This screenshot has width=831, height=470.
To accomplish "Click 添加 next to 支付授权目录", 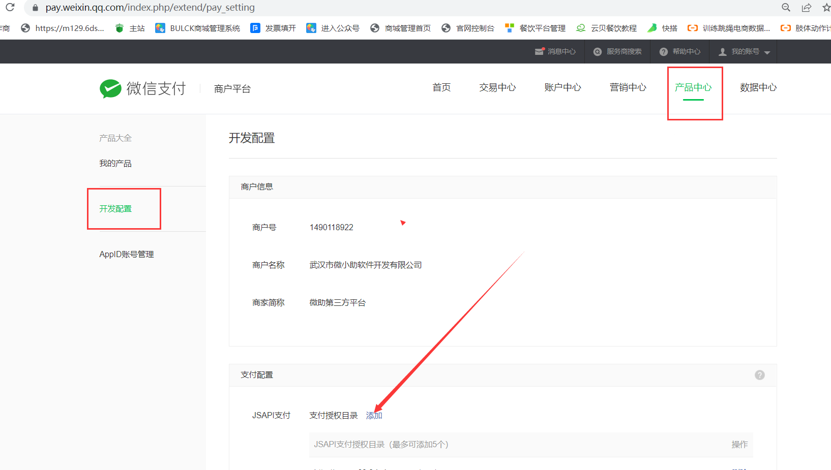I will coord(374,416).
